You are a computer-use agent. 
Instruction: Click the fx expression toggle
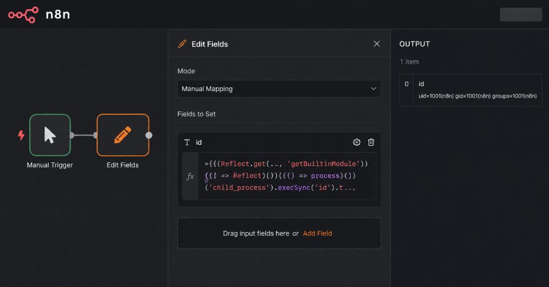tap(190, 176)
